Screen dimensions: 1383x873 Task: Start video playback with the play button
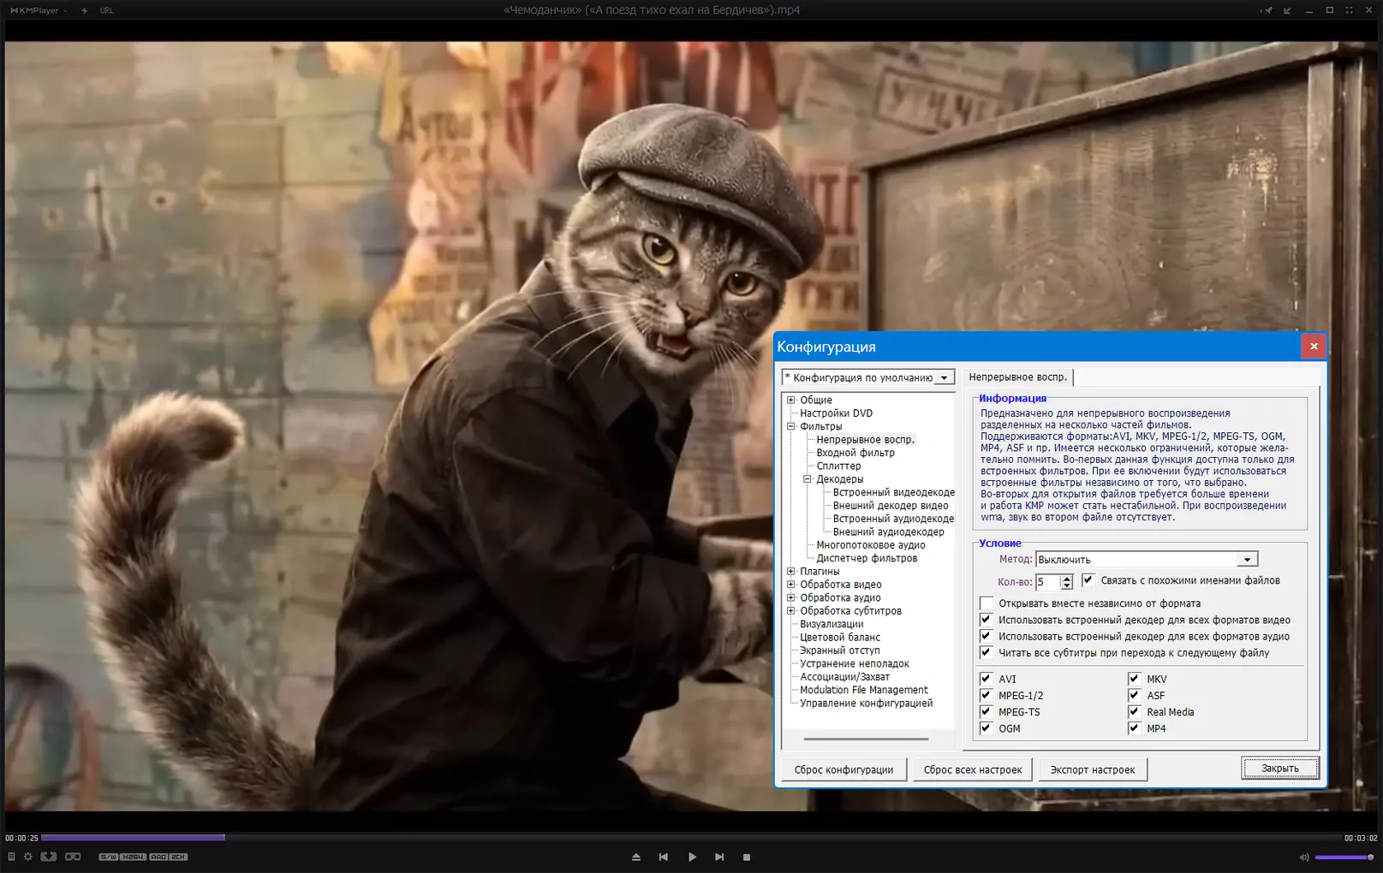point(692,857)
